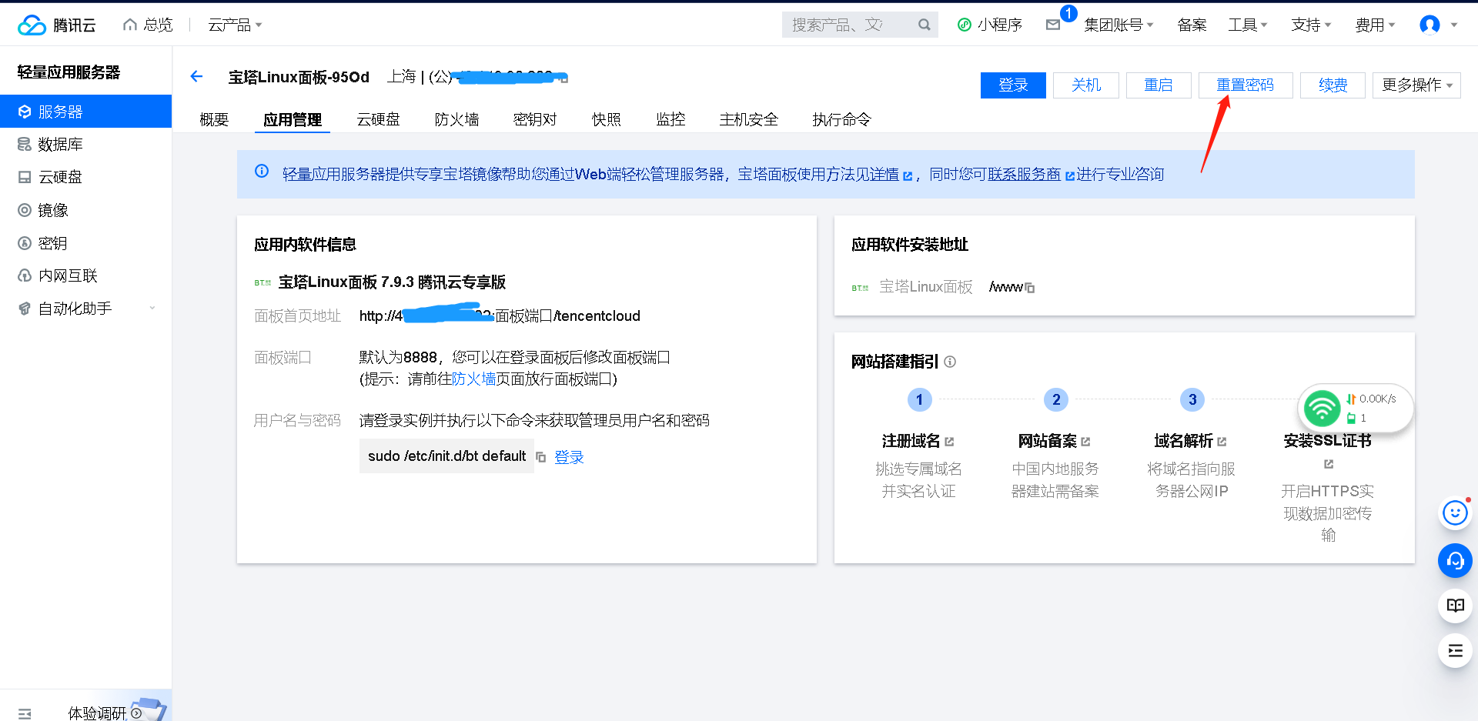The image size is (1478, 721).
Task: Click the list menu floating button
Action: [x=1455, y=651]
